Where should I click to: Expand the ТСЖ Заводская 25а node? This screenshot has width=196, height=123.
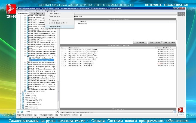coord(20,100)
